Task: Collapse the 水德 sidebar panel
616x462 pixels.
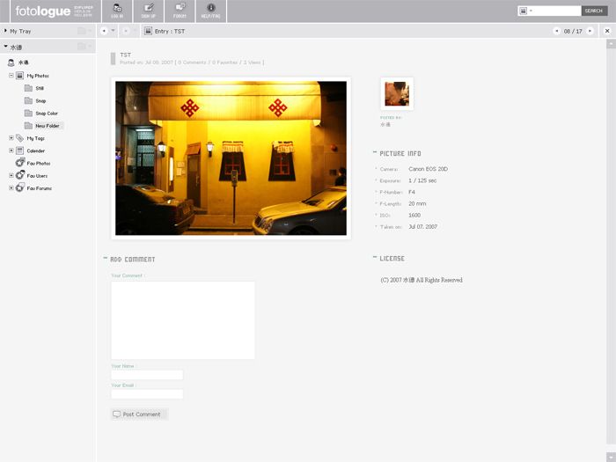Action: [5, 47]
